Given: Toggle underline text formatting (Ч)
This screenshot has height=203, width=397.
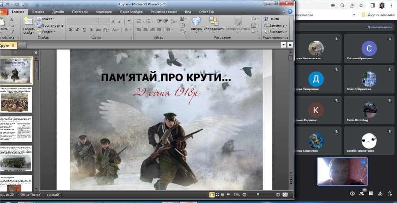Looking at the screenshot, I should 84,29.
